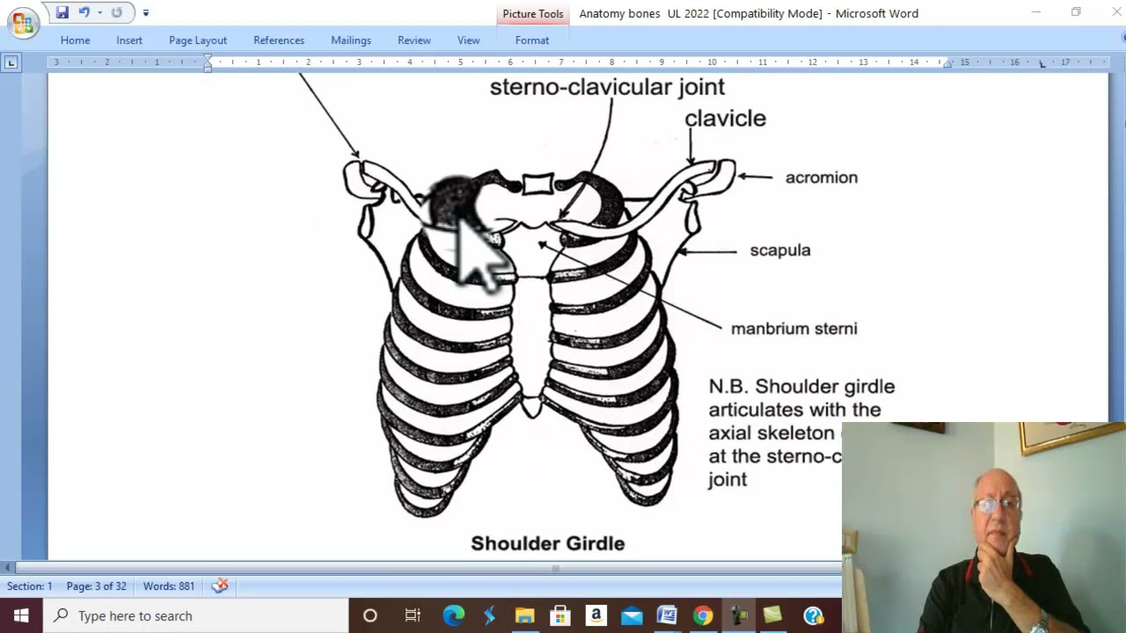Open the Home ribbon tab
The image size is (1126, 633).
coord(75,40)
